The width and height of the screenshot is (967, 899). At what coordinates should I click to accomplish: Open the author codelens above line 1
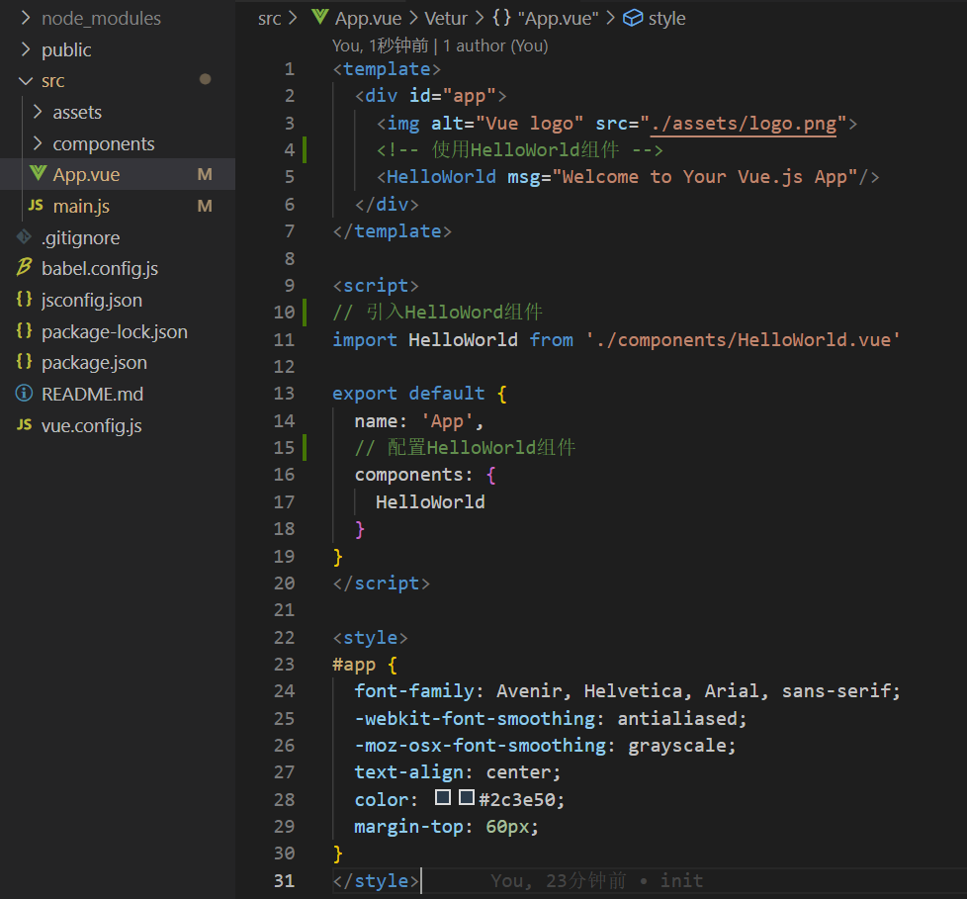click(440, 45)
